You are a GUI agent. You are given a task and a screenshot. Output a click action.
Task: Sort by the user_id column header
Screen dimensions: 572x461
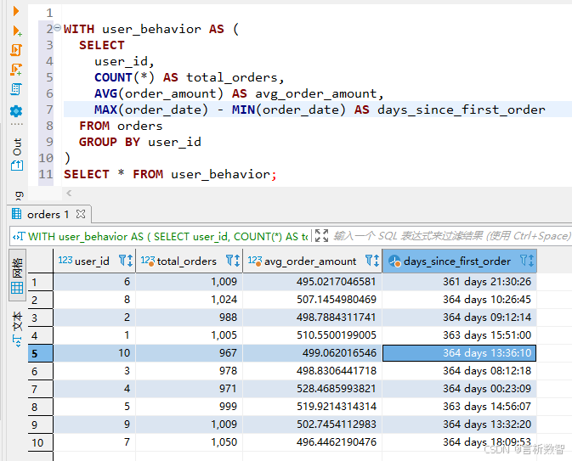pyautogui.click(x=92, y=261)
